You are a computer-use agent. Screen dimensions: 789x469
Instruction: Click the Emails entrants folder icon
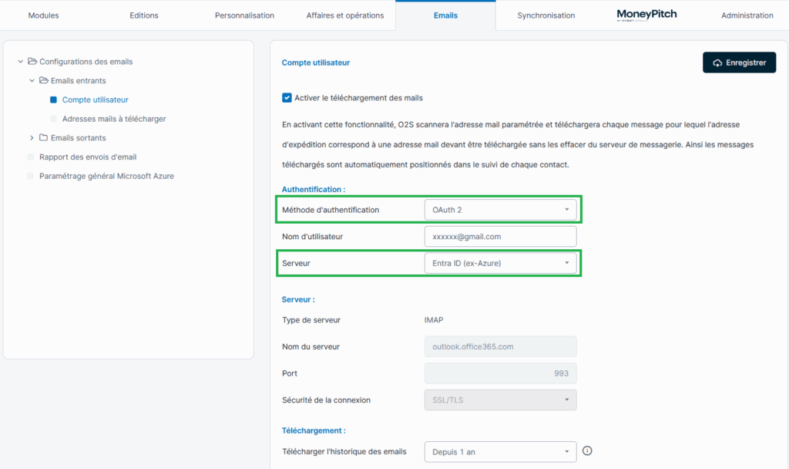(x=44, y=80)
